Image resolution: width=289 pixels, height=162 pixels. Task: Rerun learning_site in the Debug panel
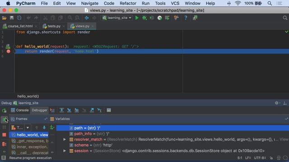[4, 110]
